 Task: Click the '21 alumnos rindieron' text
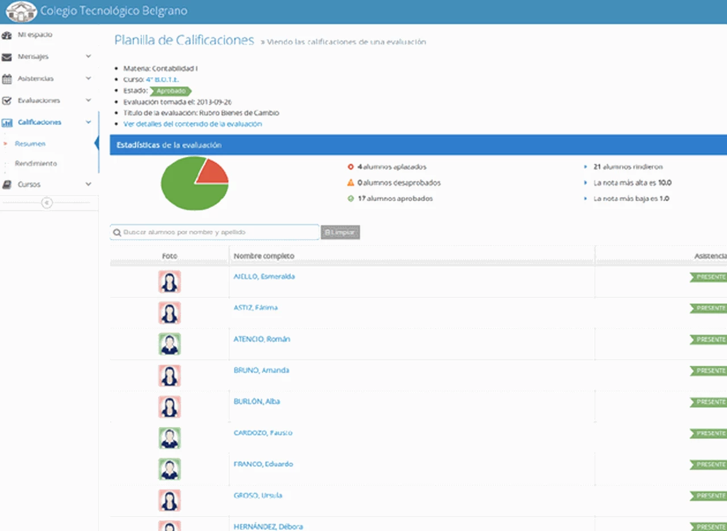tap(628, 167)
